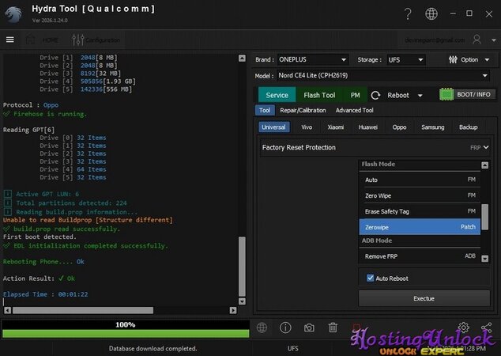
Task: Expand the Factory Reset Protection FRP chevron
Action: (486, 147)
